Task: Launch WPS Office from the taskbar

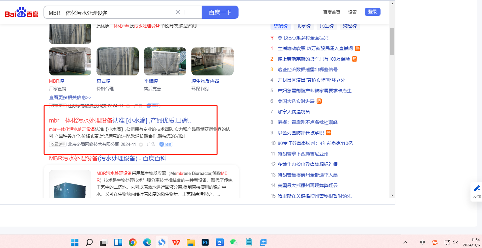Action: coord(176,243)
